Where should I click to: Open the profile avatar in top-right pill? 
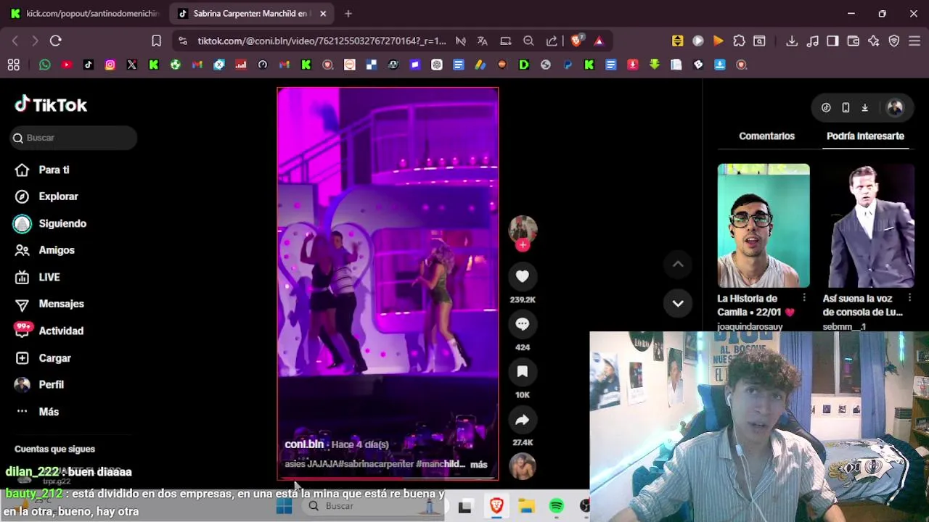pos(895,107)
